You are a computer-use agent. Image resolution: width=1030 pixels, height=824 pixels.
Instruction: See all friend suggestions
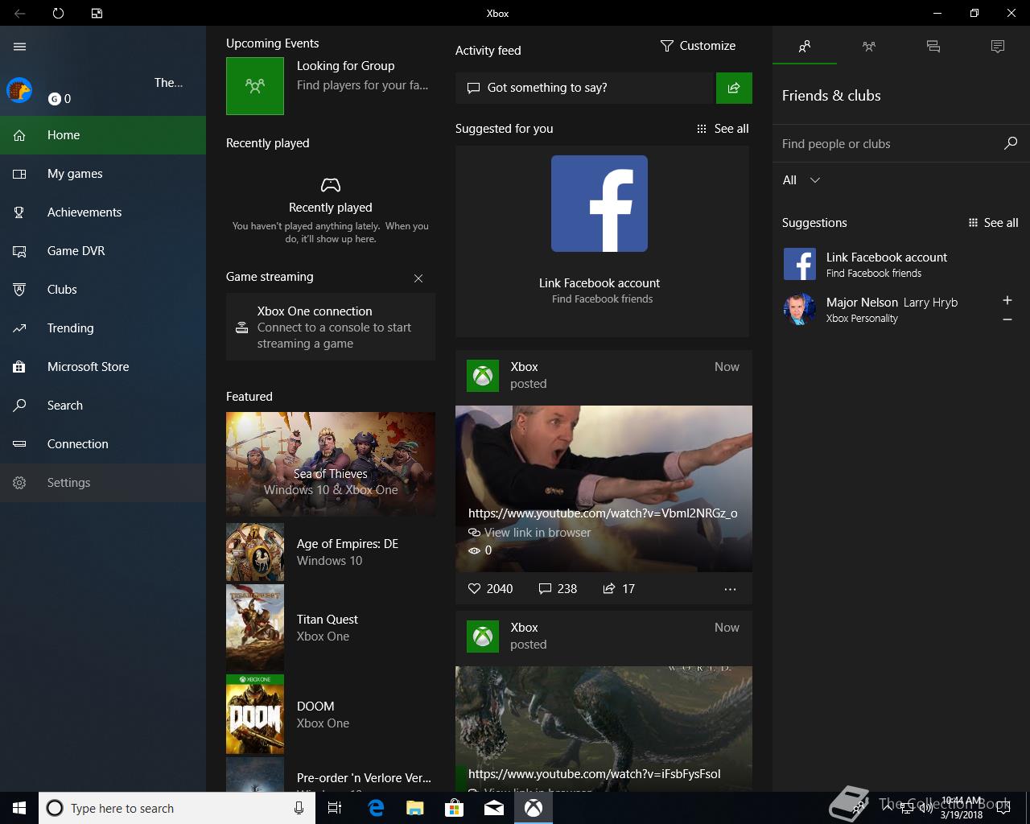coord(993,223)
